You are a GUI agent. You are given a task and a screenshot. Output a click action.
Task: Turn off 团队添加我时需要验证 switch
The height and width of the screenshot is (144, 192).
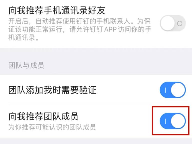point(173,90)
